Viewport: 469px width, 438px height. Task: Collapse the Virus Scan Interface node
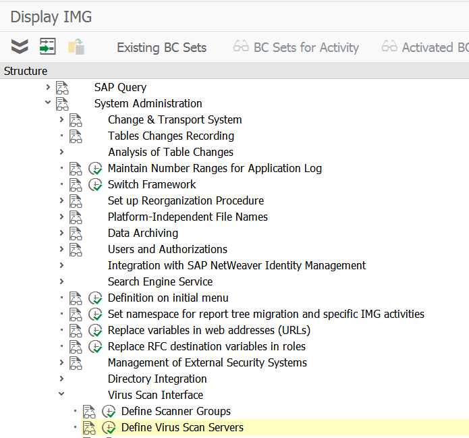click(x=61, y=394)
